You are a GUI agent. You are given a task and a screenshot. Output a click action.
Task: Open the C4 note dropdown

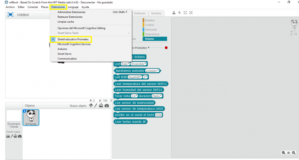[x=134, y=96]
